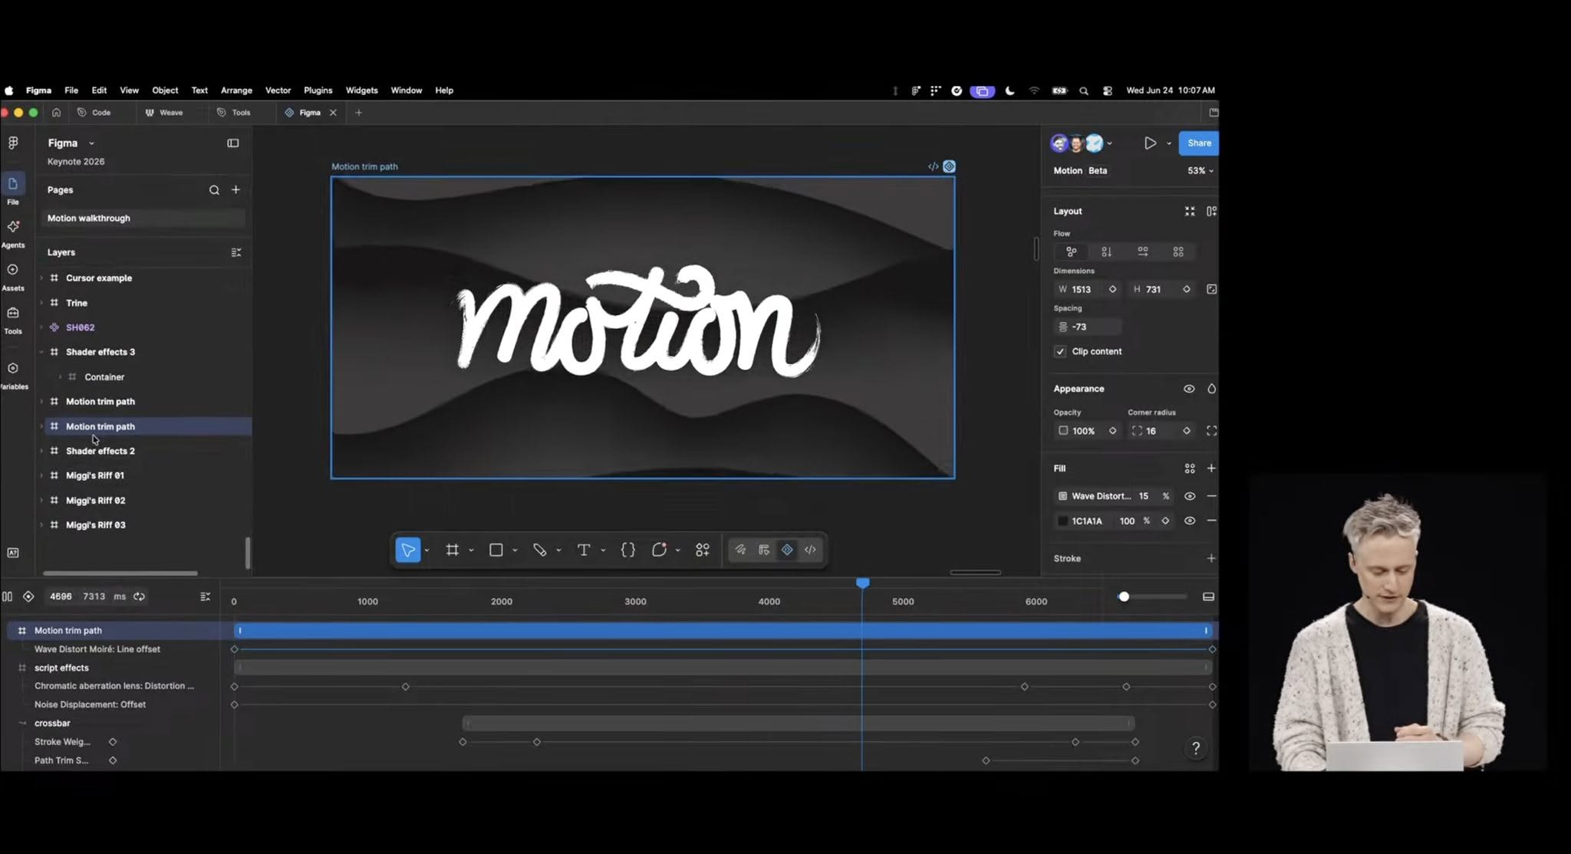This screenshot has height=854, width=1571.
Task: Open the help question mark button
Action: (x=1195, y=748)
